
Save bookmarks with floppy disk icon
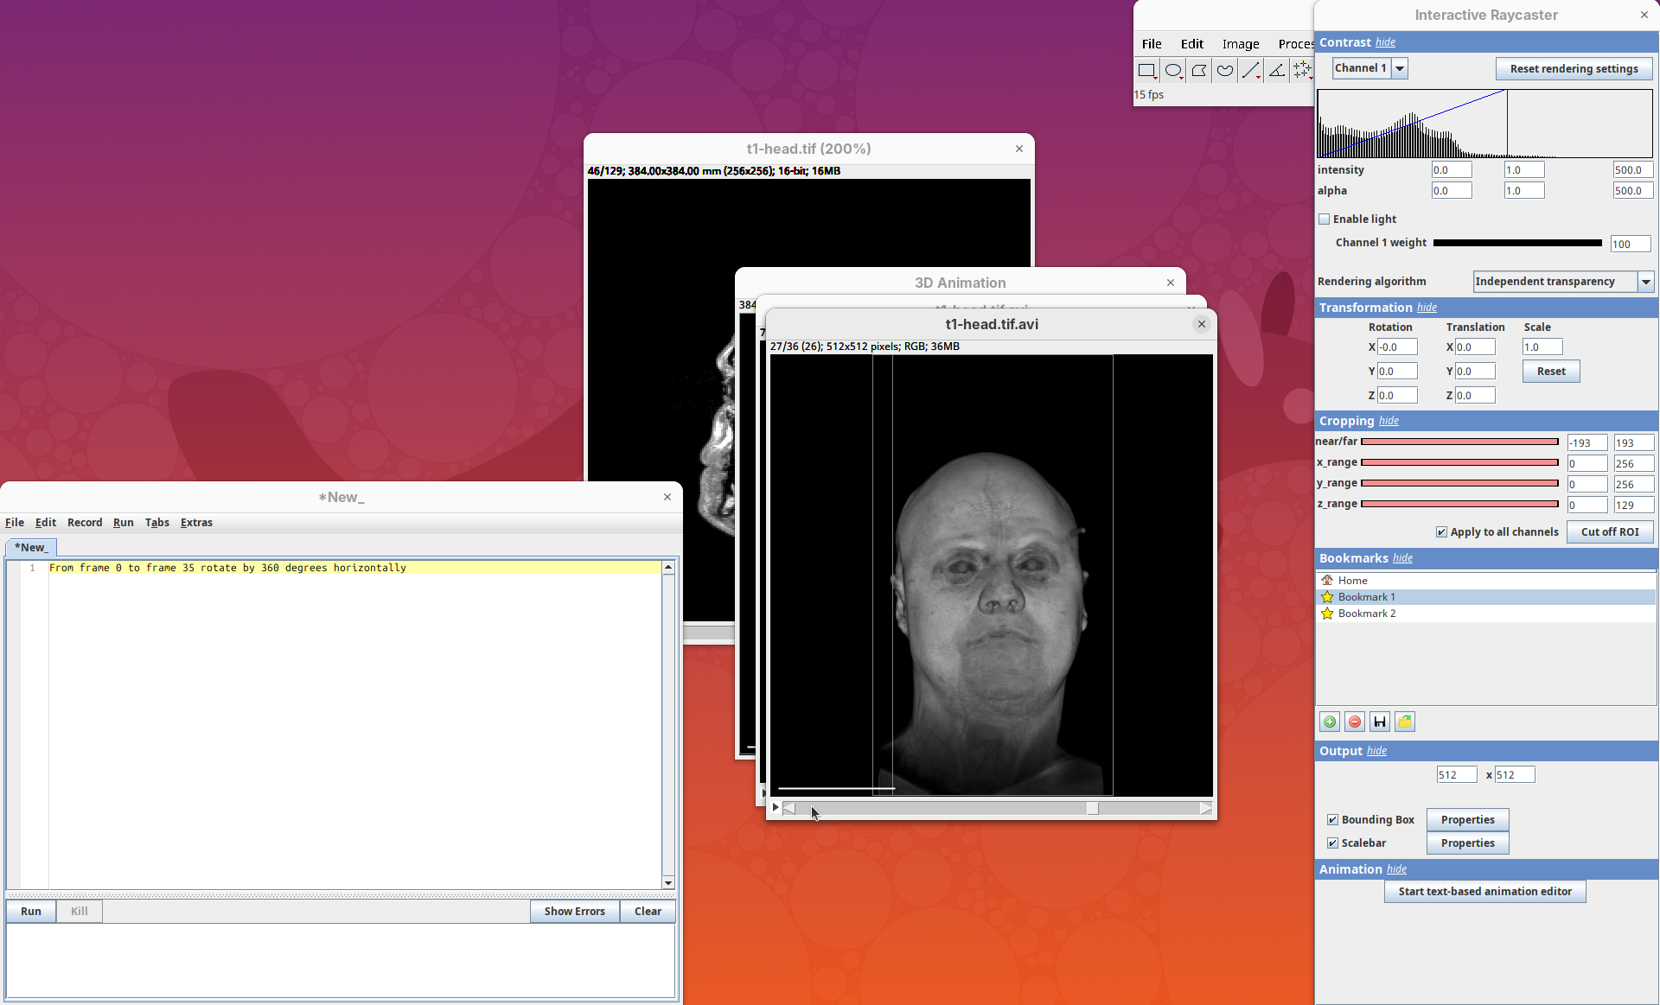click(1380, 722)
